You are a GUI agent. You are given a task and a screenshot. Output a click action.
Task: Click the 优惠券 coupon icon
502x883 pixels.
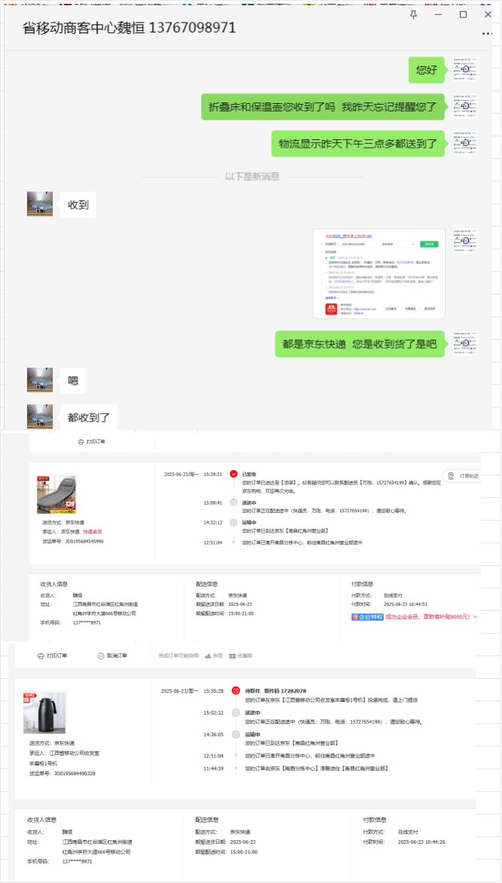tap(233, 655)
